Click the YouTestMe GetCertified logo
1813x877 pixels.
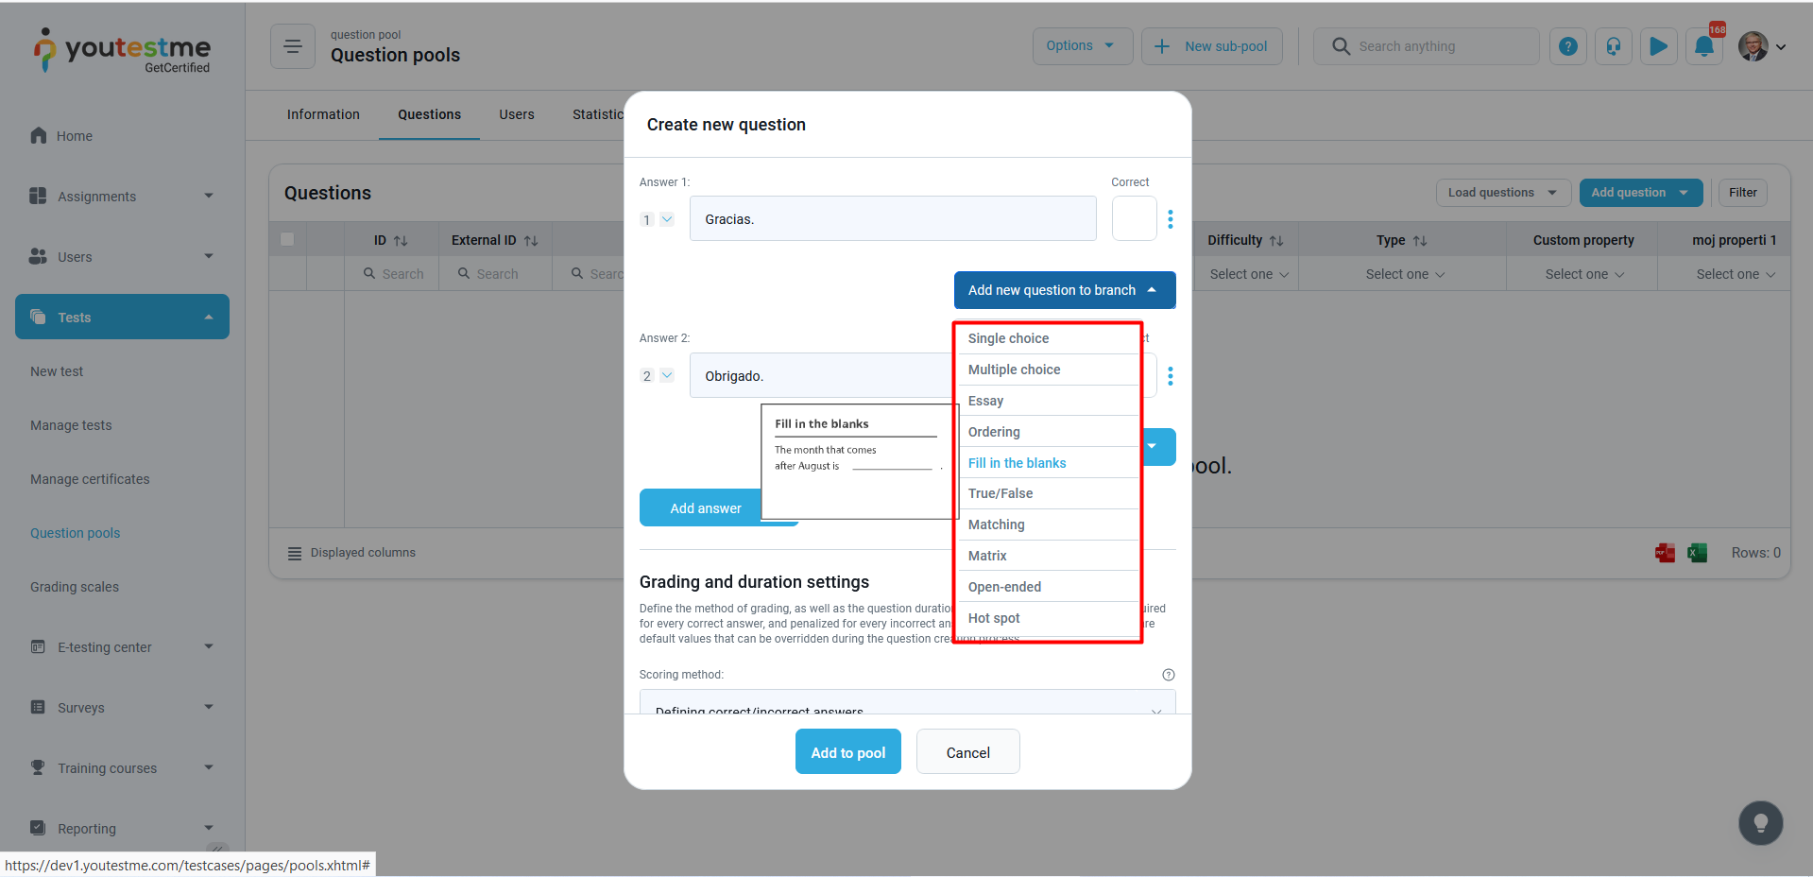tap(122, 50)
